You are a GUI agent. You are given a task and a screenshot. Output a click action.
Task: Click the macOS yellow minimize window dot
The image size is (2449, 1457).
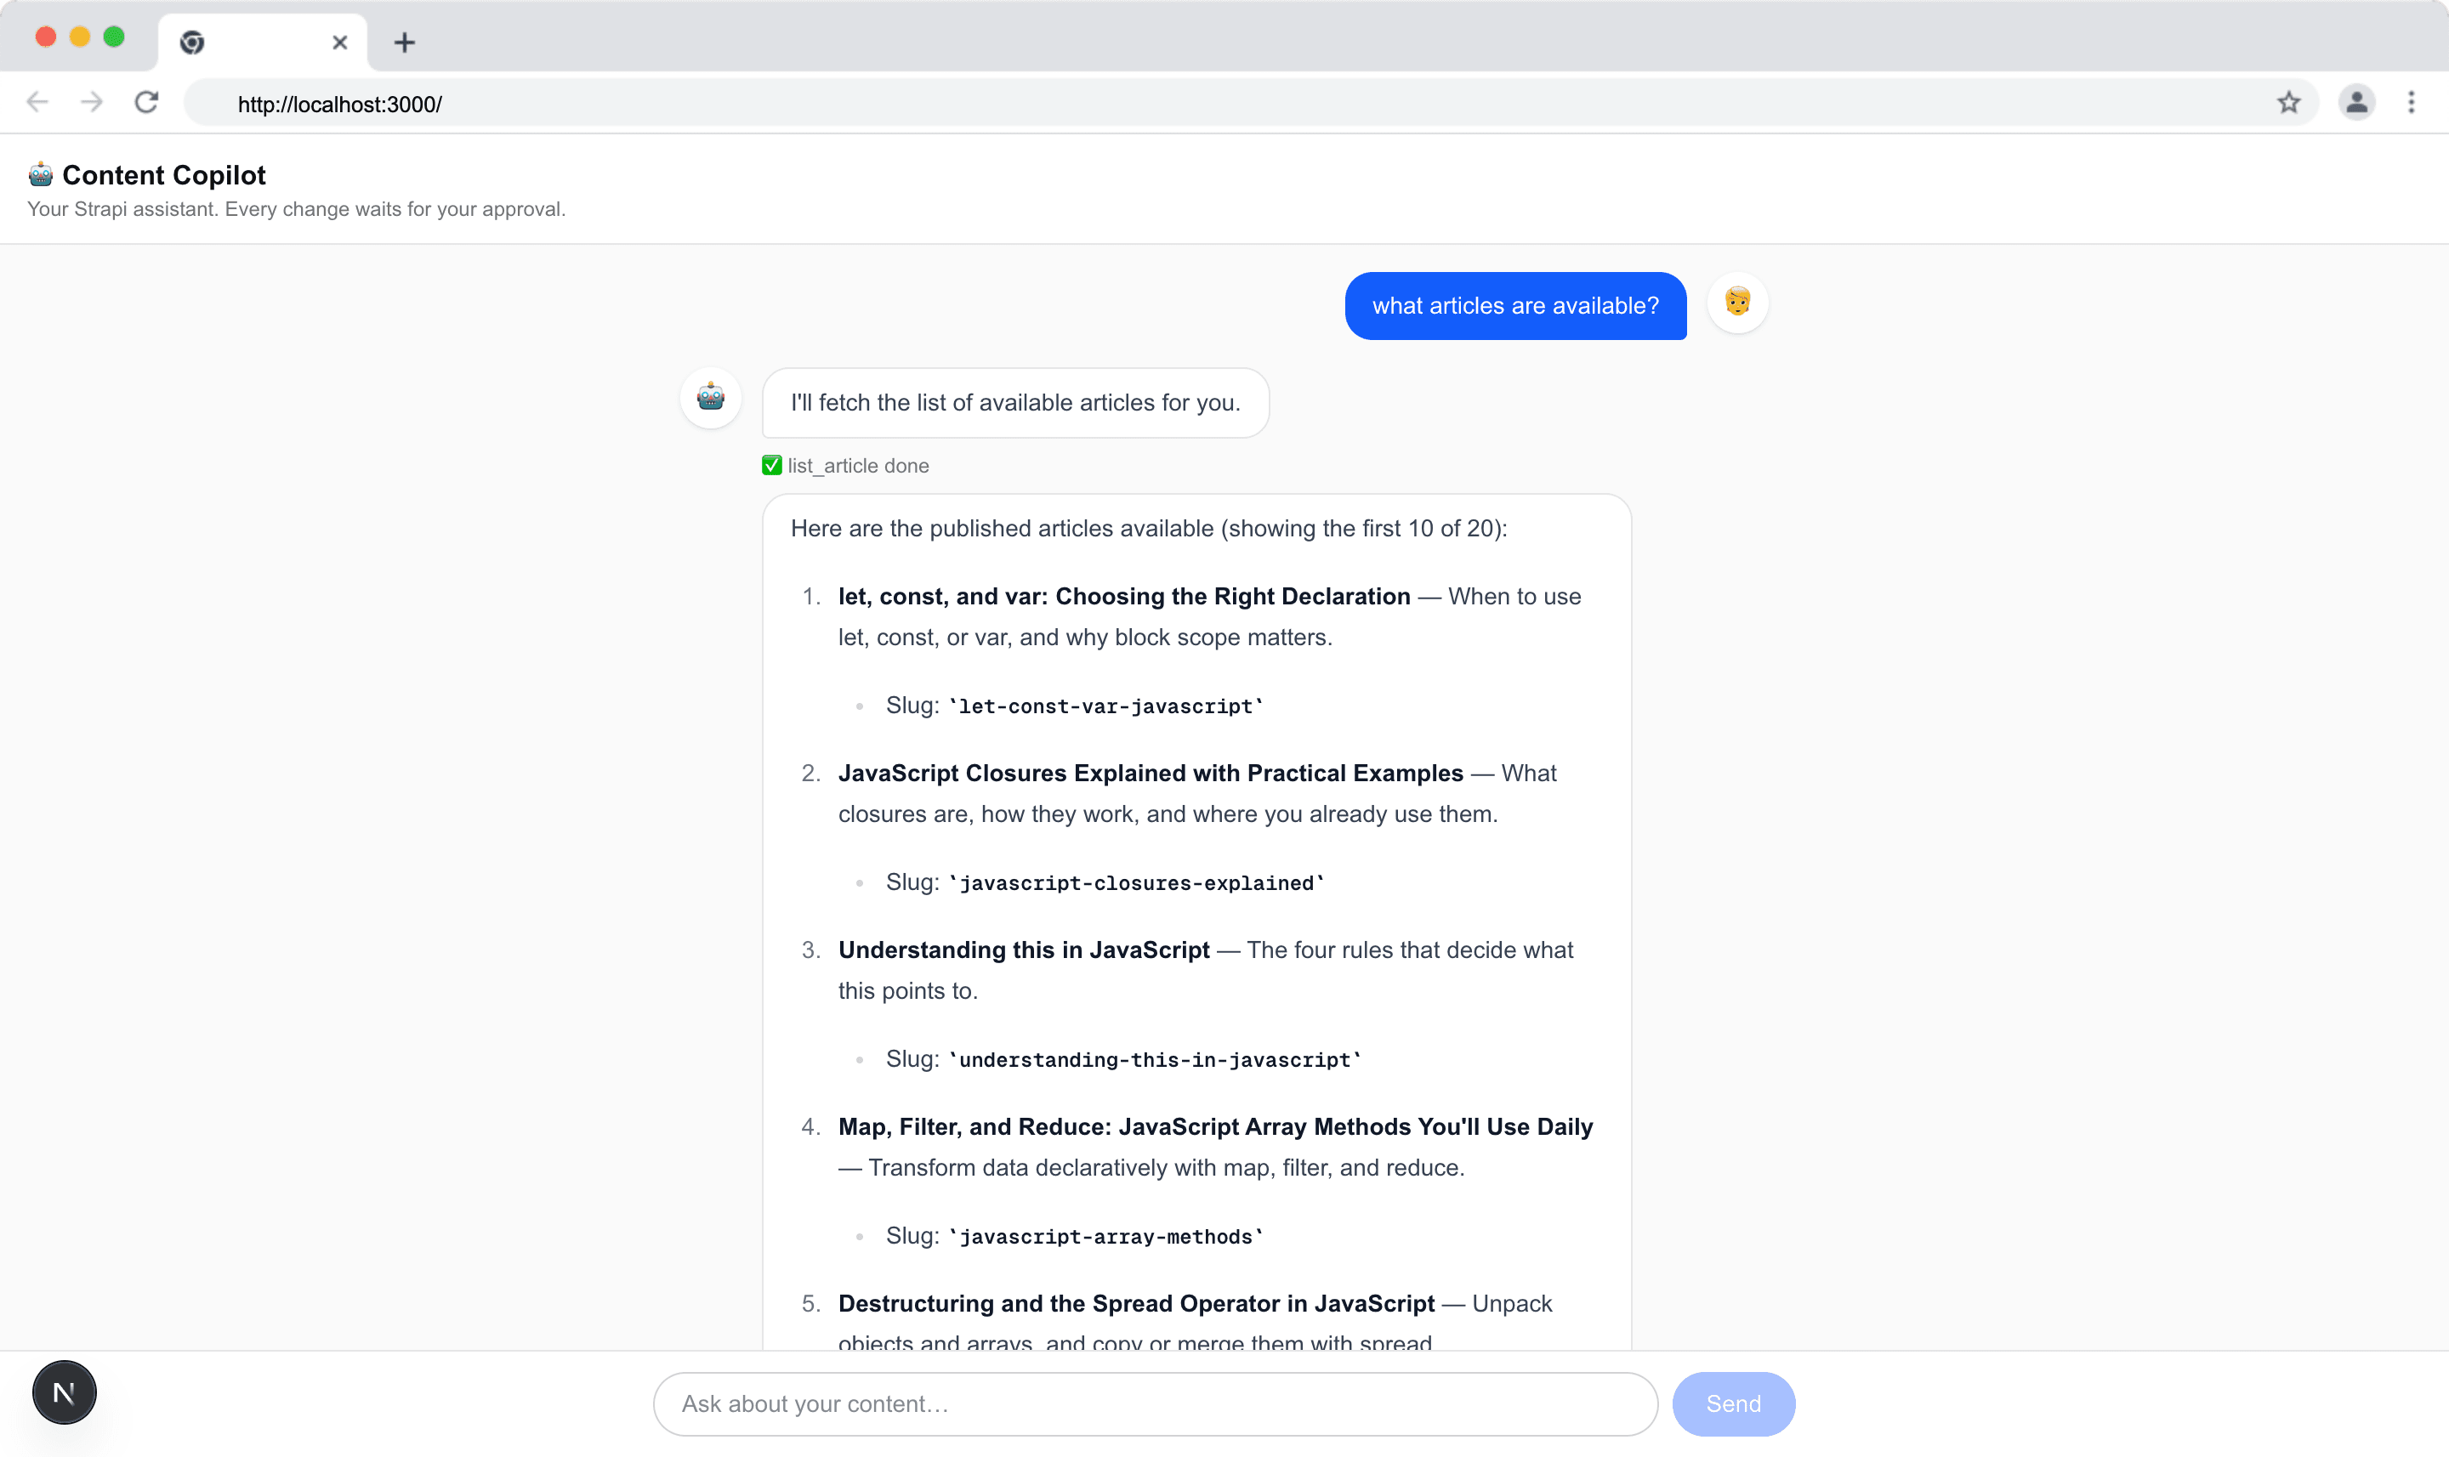(80, 37)
